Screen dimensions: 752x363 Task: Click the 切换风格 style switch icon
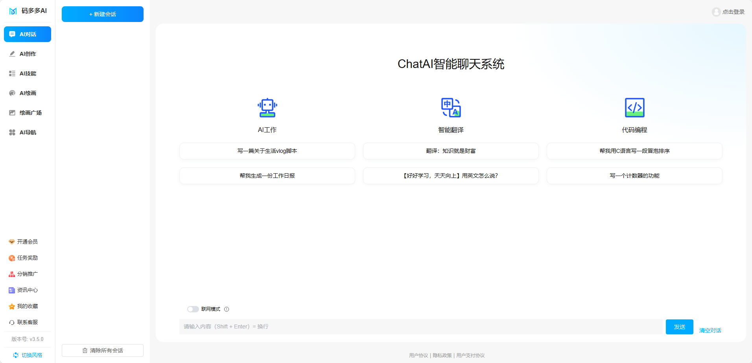[x=16, y=355]
